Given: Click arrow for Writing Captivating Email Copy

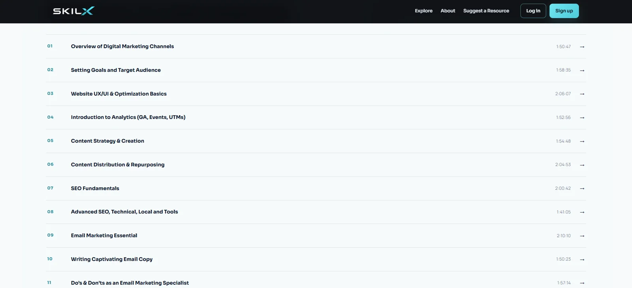Looking at the screenshot, I should (x=582, y=260).
